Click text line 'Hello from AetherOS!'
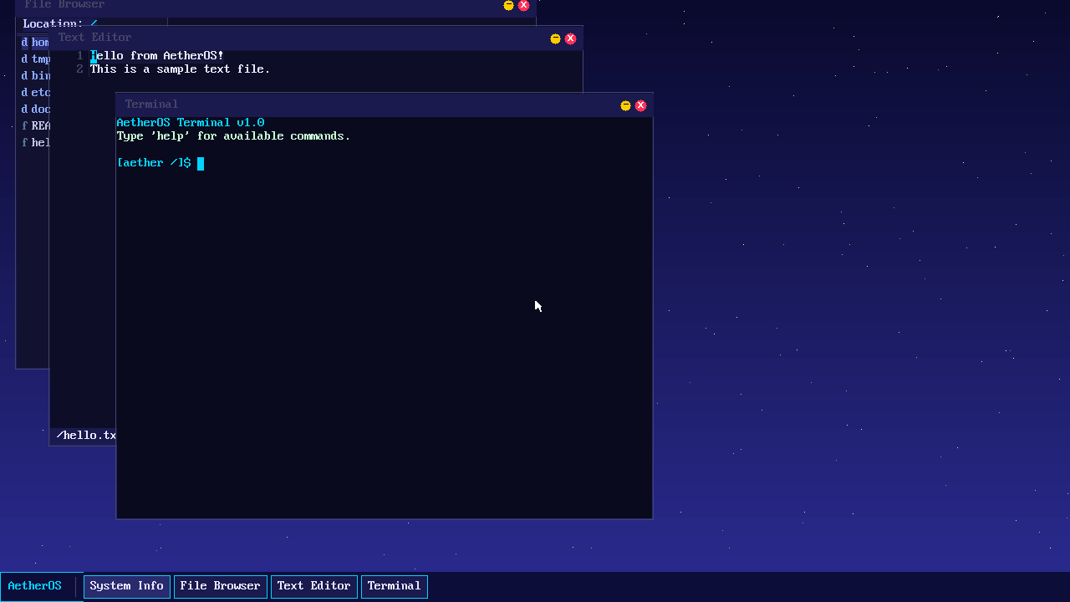The width and height of the screenshot is (1070, 602). coord(157,56)
